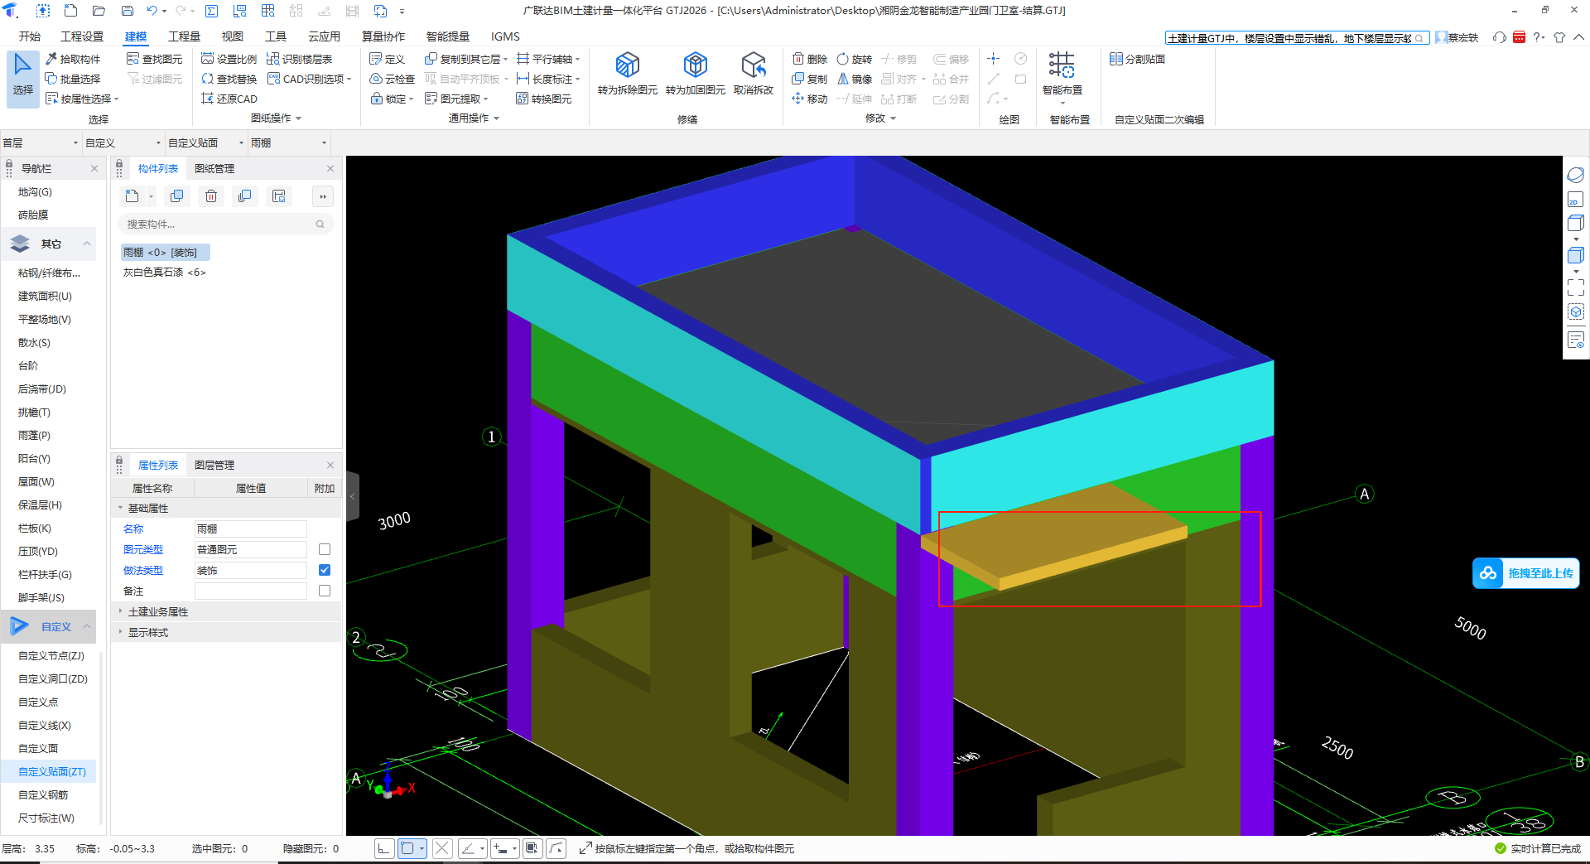Open 工程设置 ribbon tab

(x=82, y=36)
